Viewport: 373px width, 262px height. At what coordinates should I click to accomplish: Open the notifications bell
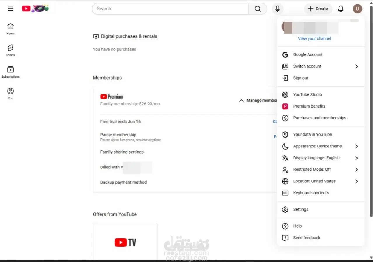pyautogui.click(x=341, y=9)
